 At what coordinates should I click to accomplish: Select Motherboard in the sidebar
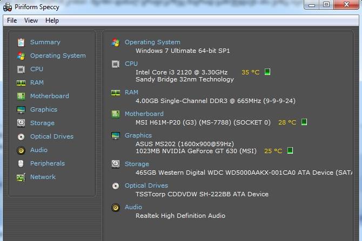click(x=50, y=96)
